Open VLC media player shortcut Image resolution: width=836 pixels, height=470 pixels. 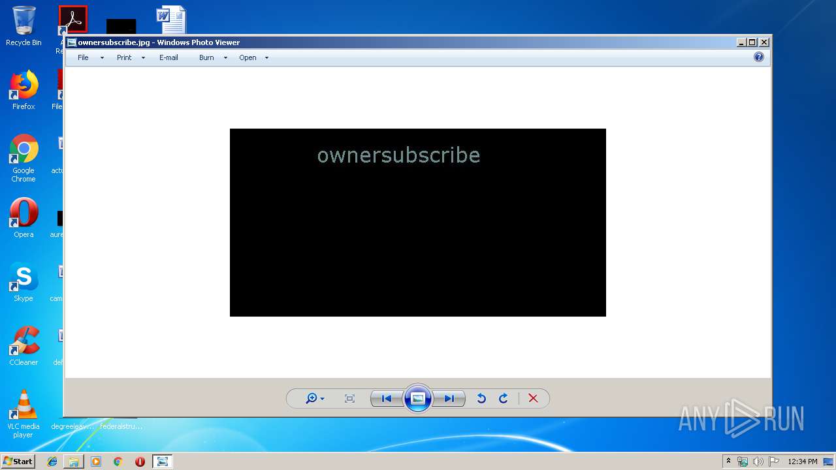tap(24, 414)
